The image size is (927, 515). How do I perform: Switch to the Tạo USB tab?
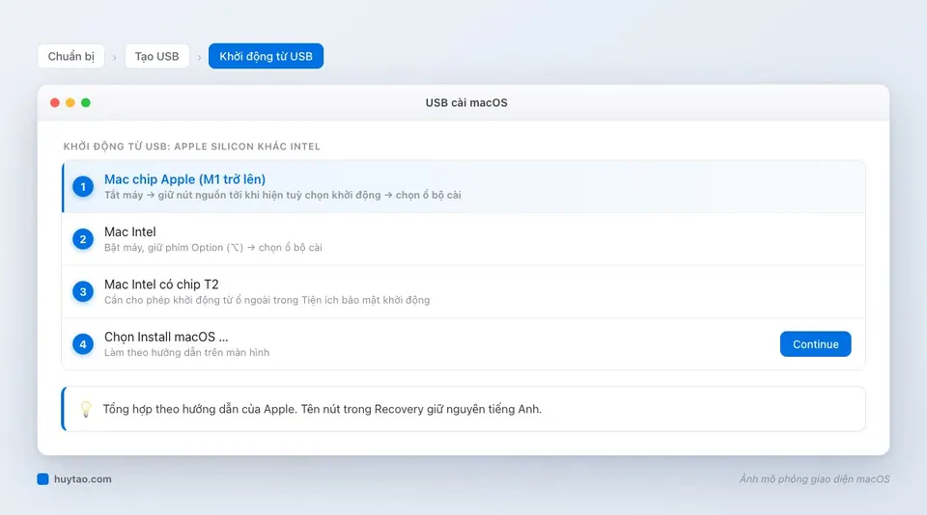156,56
